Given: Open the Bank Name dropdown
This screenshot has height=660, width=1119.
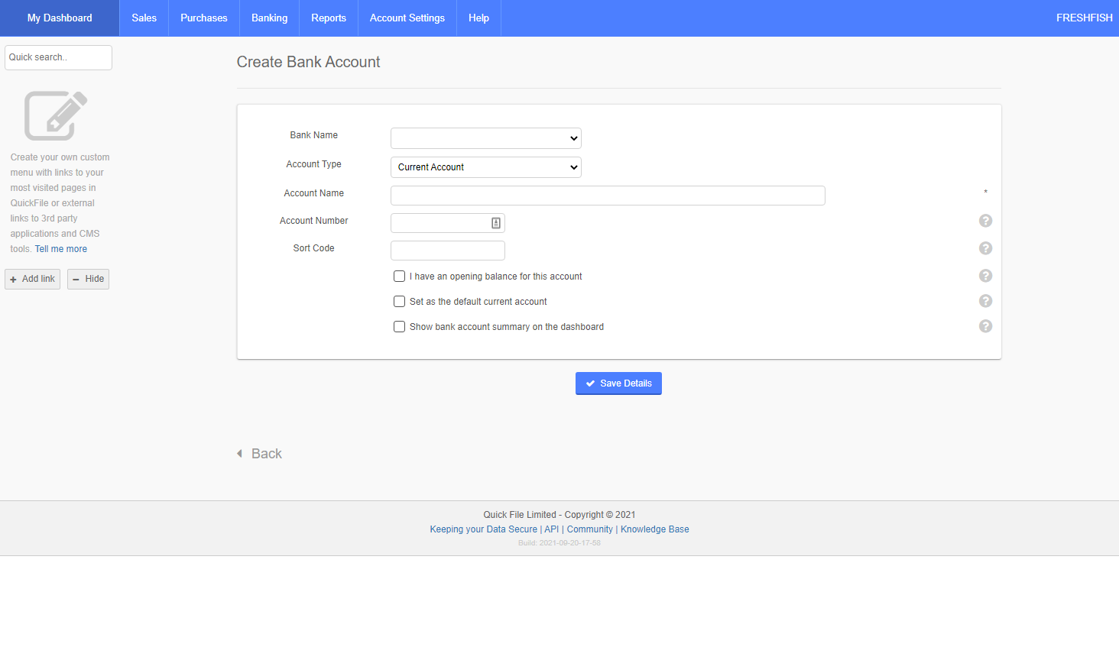Looking at the screenshot, I should pos(485,138).
